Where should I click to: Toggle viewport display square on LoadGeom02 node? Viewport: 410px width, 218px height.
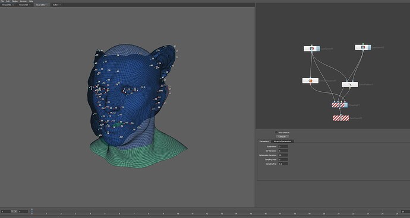click(369, 47)
